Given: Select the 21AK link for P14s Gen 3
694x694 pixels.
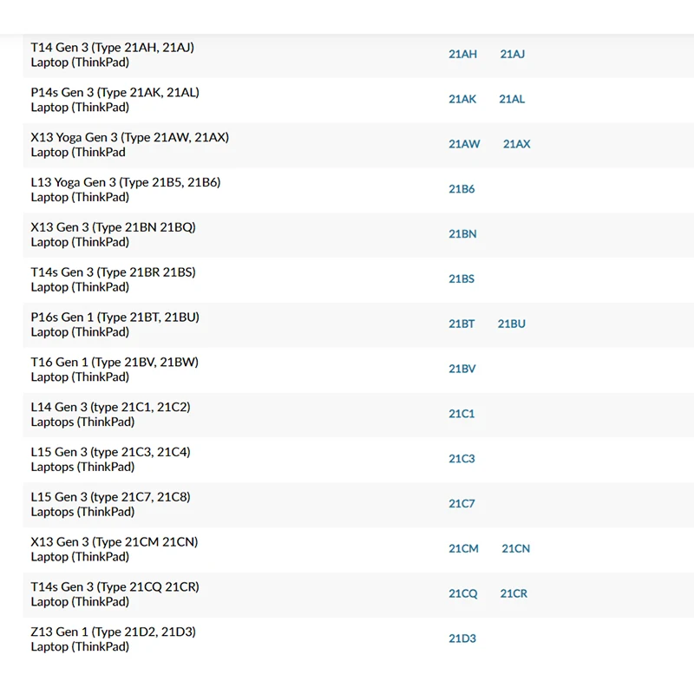Looking at the screenshot, I should click(x=462, y=99).
